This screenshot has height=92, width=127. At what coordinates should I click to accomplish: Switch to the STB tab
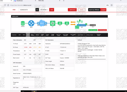24,35
